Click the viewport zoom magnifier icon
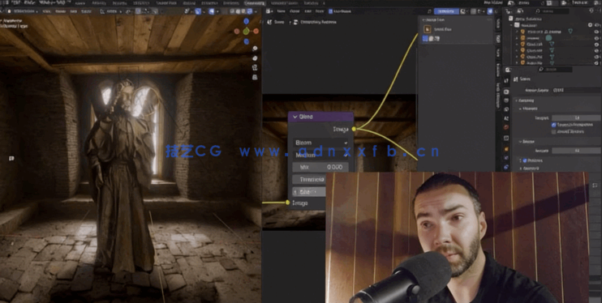Image resolution: width=602 pixels, height=303 pixels. point(255,49)
